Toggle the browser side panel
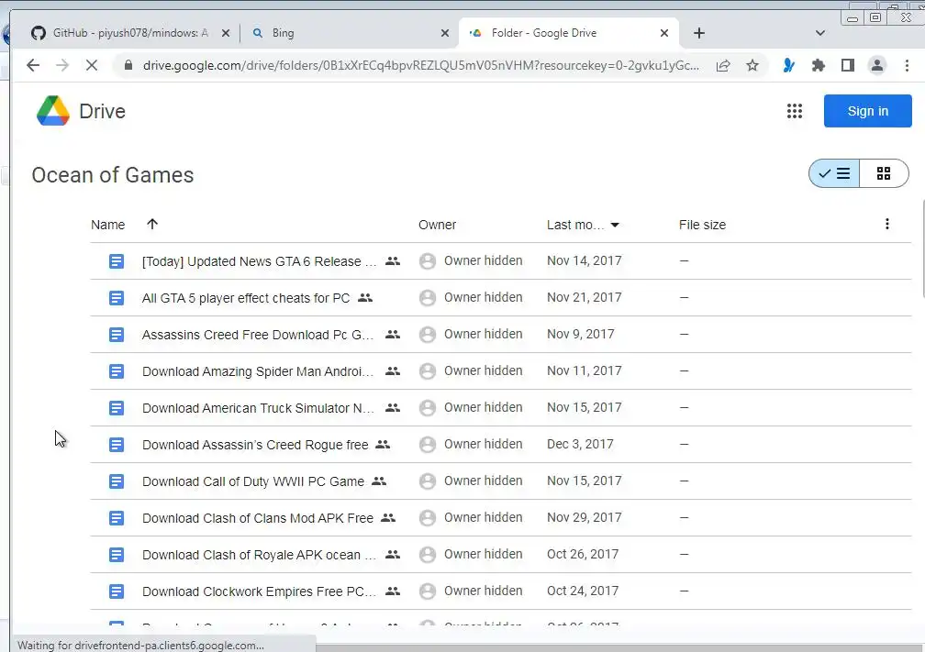The width and height of the screenshot is (925, 652). click(848, 65)
